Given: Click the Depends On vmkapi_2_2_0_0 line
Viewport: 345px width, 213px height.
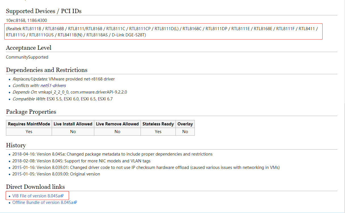Looking at the screenshot, I should [x=70, y=92].
